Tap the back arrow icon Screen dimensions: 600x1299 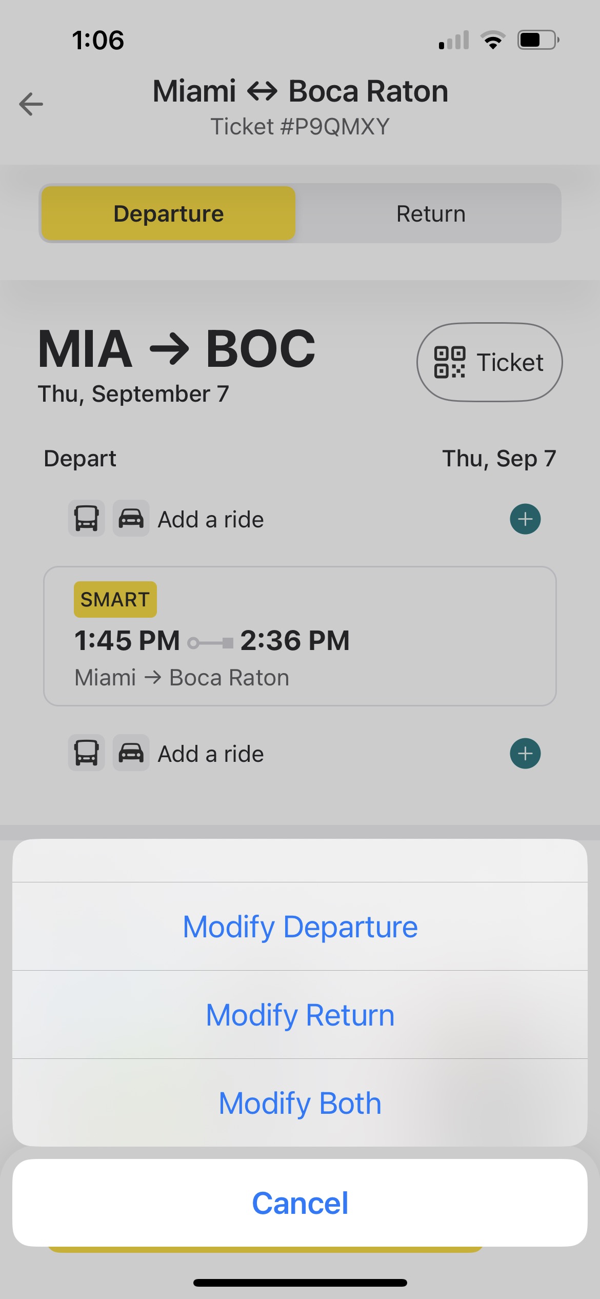31,104
